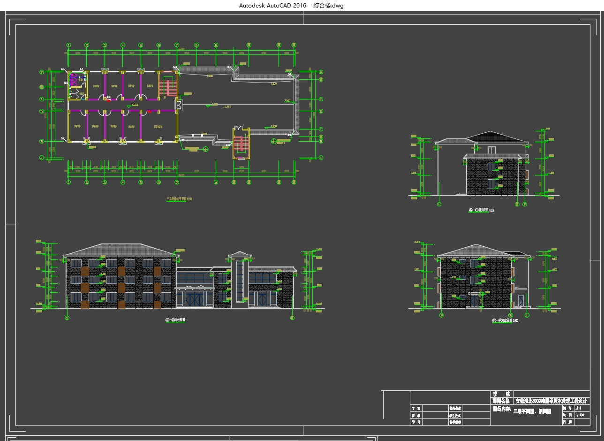The width and height of the screenshot is (604, 441).
Task: Select the magenta toilet fixtures in plan corner
Action: (74, 80)
